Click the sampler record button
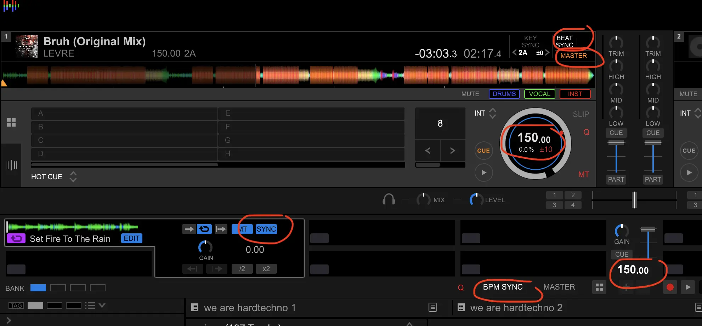The height and width of the screenshot is (326, 702). click(x=670, y=287)
